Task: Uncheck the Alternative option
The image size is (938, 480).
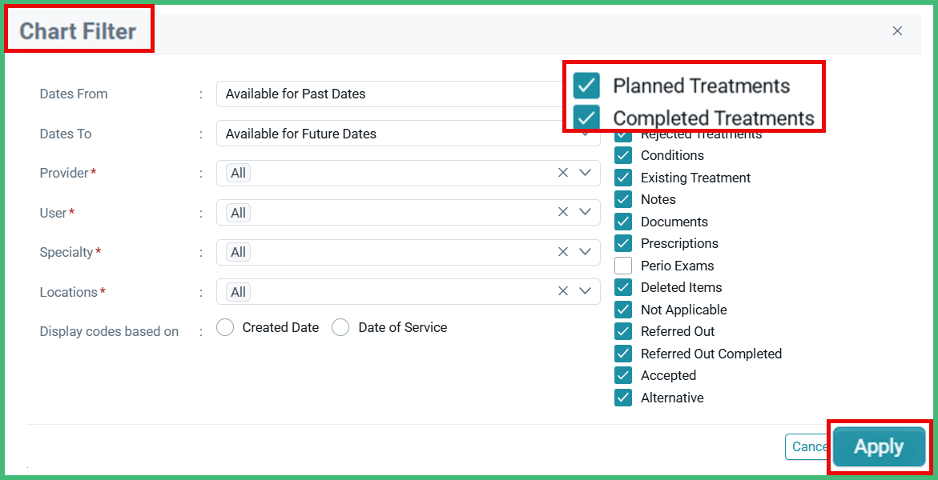Action: tap(623, 397)
